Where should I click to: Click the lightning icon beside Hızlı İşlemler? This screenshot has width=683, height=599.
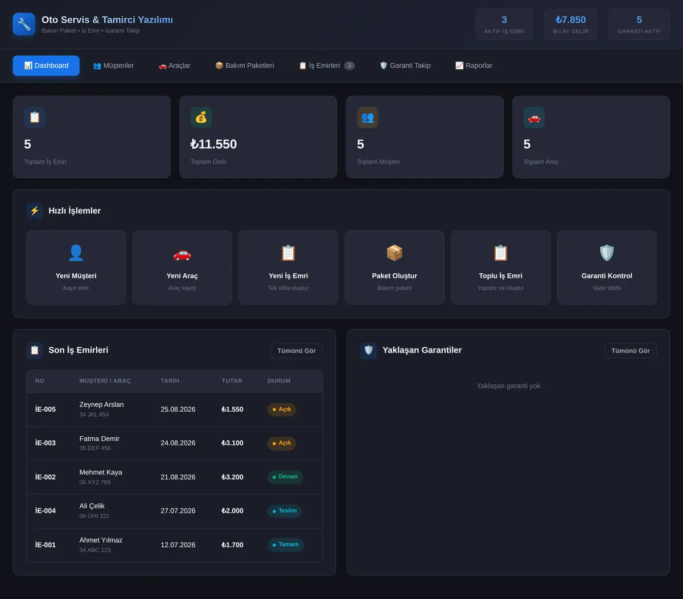(35, 211)
